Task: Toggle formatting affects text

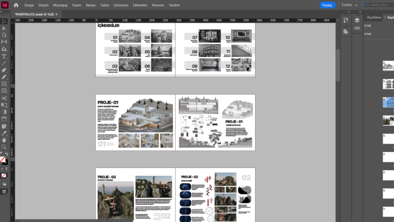Action: click(7, 169)
